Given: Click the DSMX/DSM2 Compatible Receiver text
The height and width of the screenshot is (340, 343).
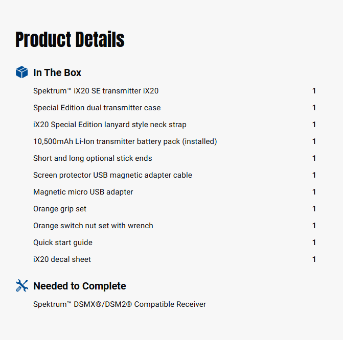Looking at the screenshot, I should [x=120, y=304].
